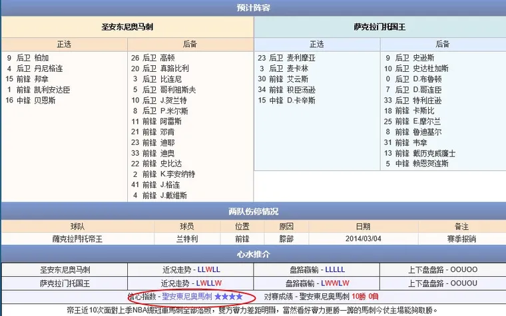Viewport: 506px width, 316px height.
Task: Select Kings starter 15 中锋 D.卡辛斯
Action: (286, 100)
